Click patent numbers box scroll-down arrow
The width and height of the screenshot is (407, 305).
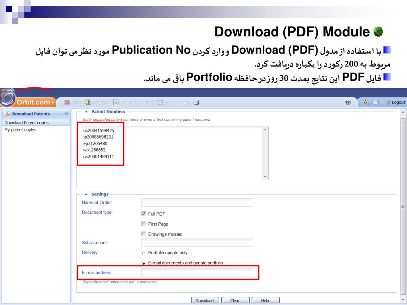[265, 177]
